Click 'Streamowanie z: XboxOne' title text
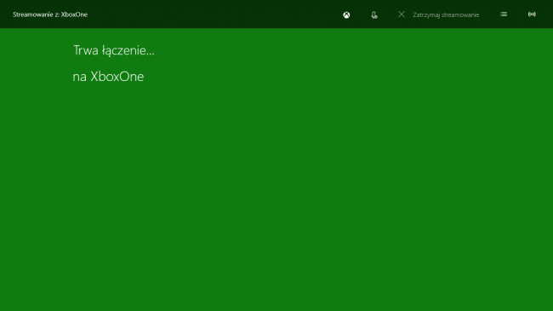 click(50, 14)
